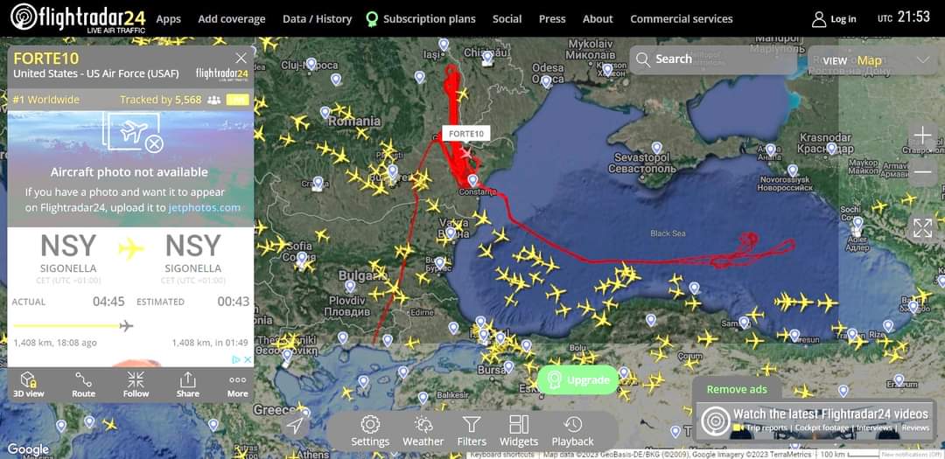Open the Weather layer options

tap(423, 431)
